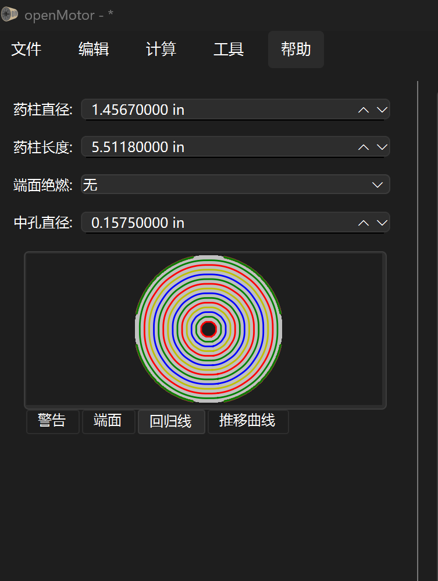This screenshot has width=438, height=581.
Task: Switch to the 推移曲线 tab
Action: (x=248, y=421)
